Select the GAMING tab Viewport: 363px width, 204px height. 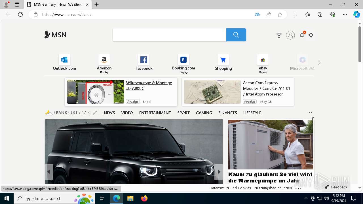[x=204, y=113]
